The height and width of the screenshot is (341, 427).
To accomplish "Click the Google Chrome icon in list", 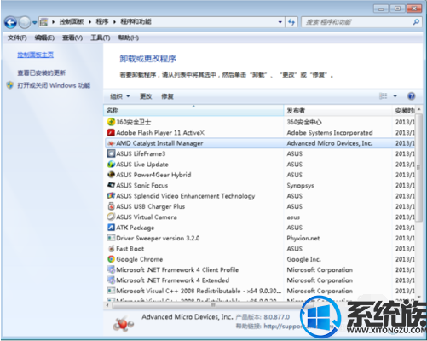I will [x=111, y=259].
